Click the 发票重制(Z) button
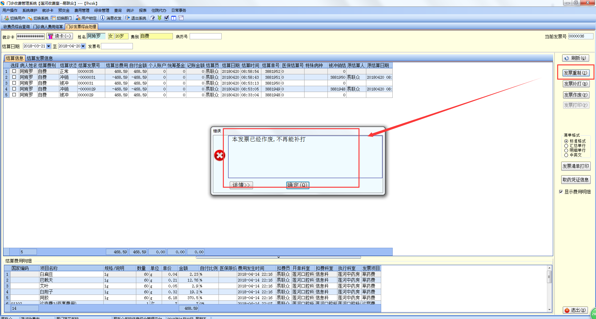 (x=576, y=73)
